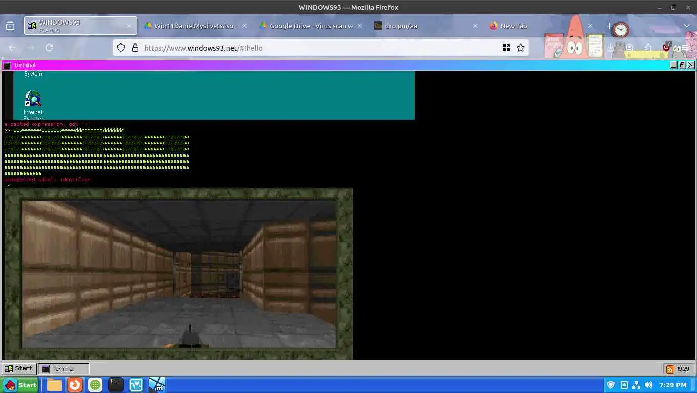Viewport: 697px width, 393px height.
Task: Close the New Tab tab
Action: (590, 26)
